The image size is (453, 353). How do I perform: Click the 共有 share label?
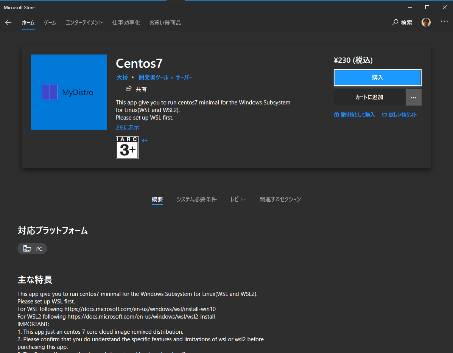[x=141, y=89]
